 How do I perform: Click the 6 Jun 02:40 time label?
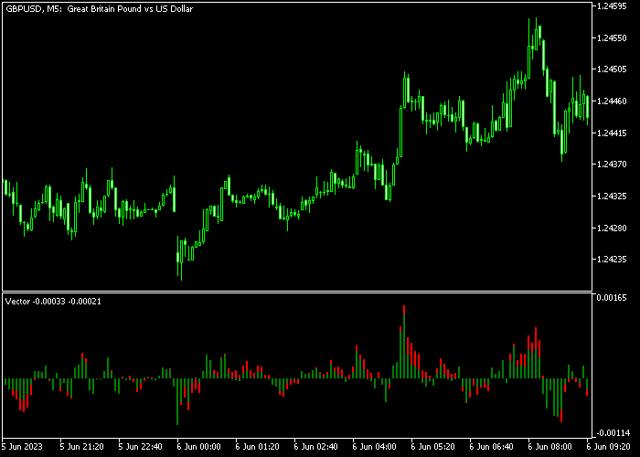tap(316, 447)
